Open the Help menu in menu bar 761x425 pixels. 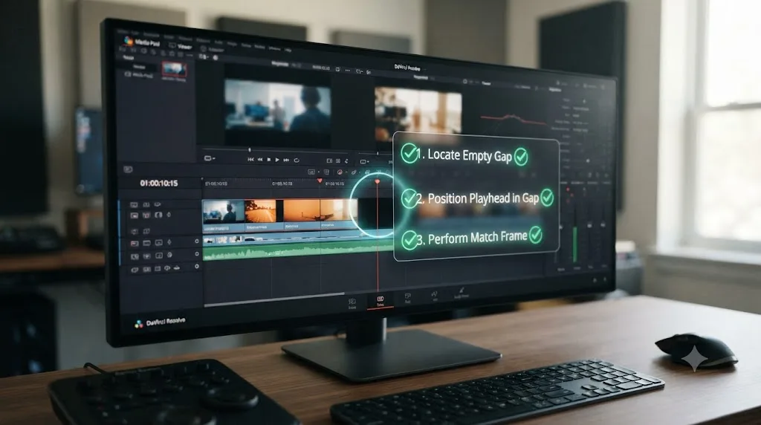[x=288, y=50]
